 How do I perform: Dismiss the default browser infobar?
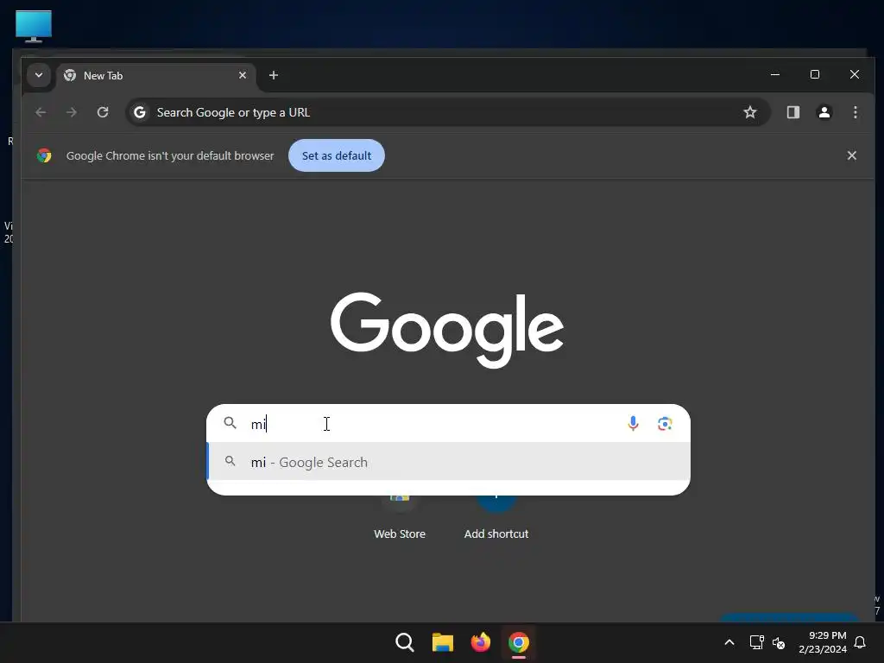852,155
